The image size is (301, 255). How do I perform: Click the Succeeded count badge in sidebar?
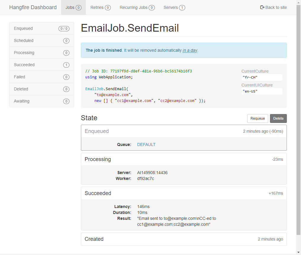(66, 65)
